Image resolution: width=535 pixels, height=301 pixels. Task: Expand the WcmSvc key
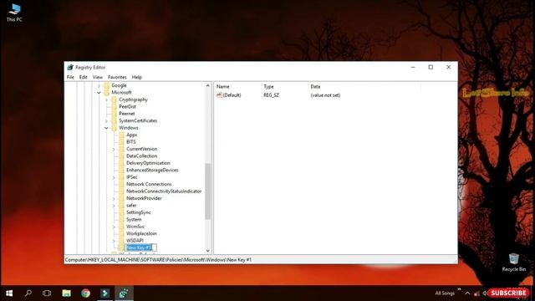[114, 227]
